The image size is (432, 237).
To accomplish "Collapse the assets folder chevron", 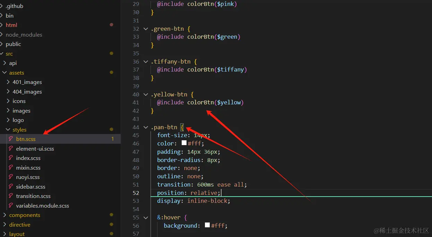I will point(5,73).
